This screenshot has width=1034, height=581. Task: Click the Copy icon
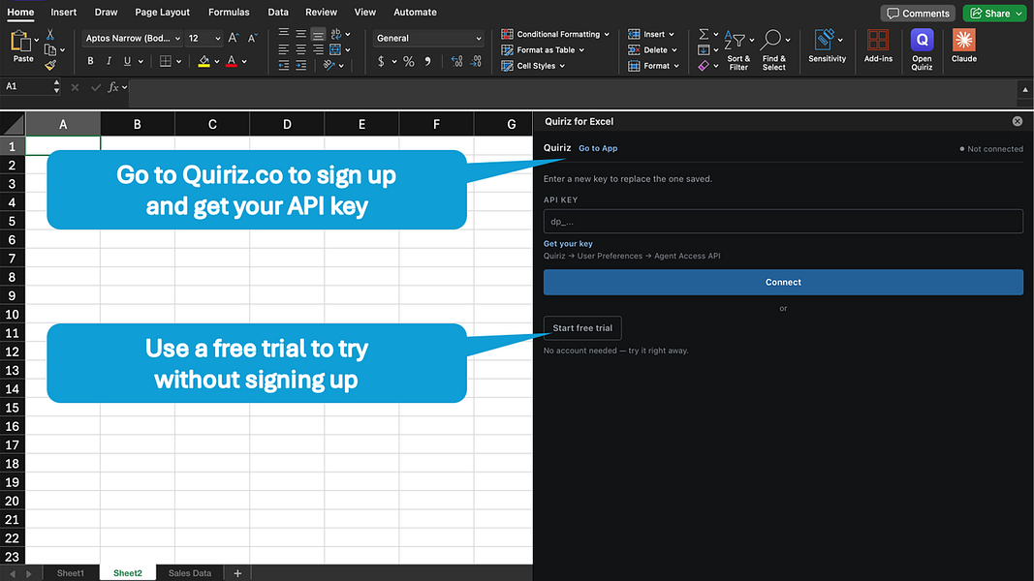point(50,50)
